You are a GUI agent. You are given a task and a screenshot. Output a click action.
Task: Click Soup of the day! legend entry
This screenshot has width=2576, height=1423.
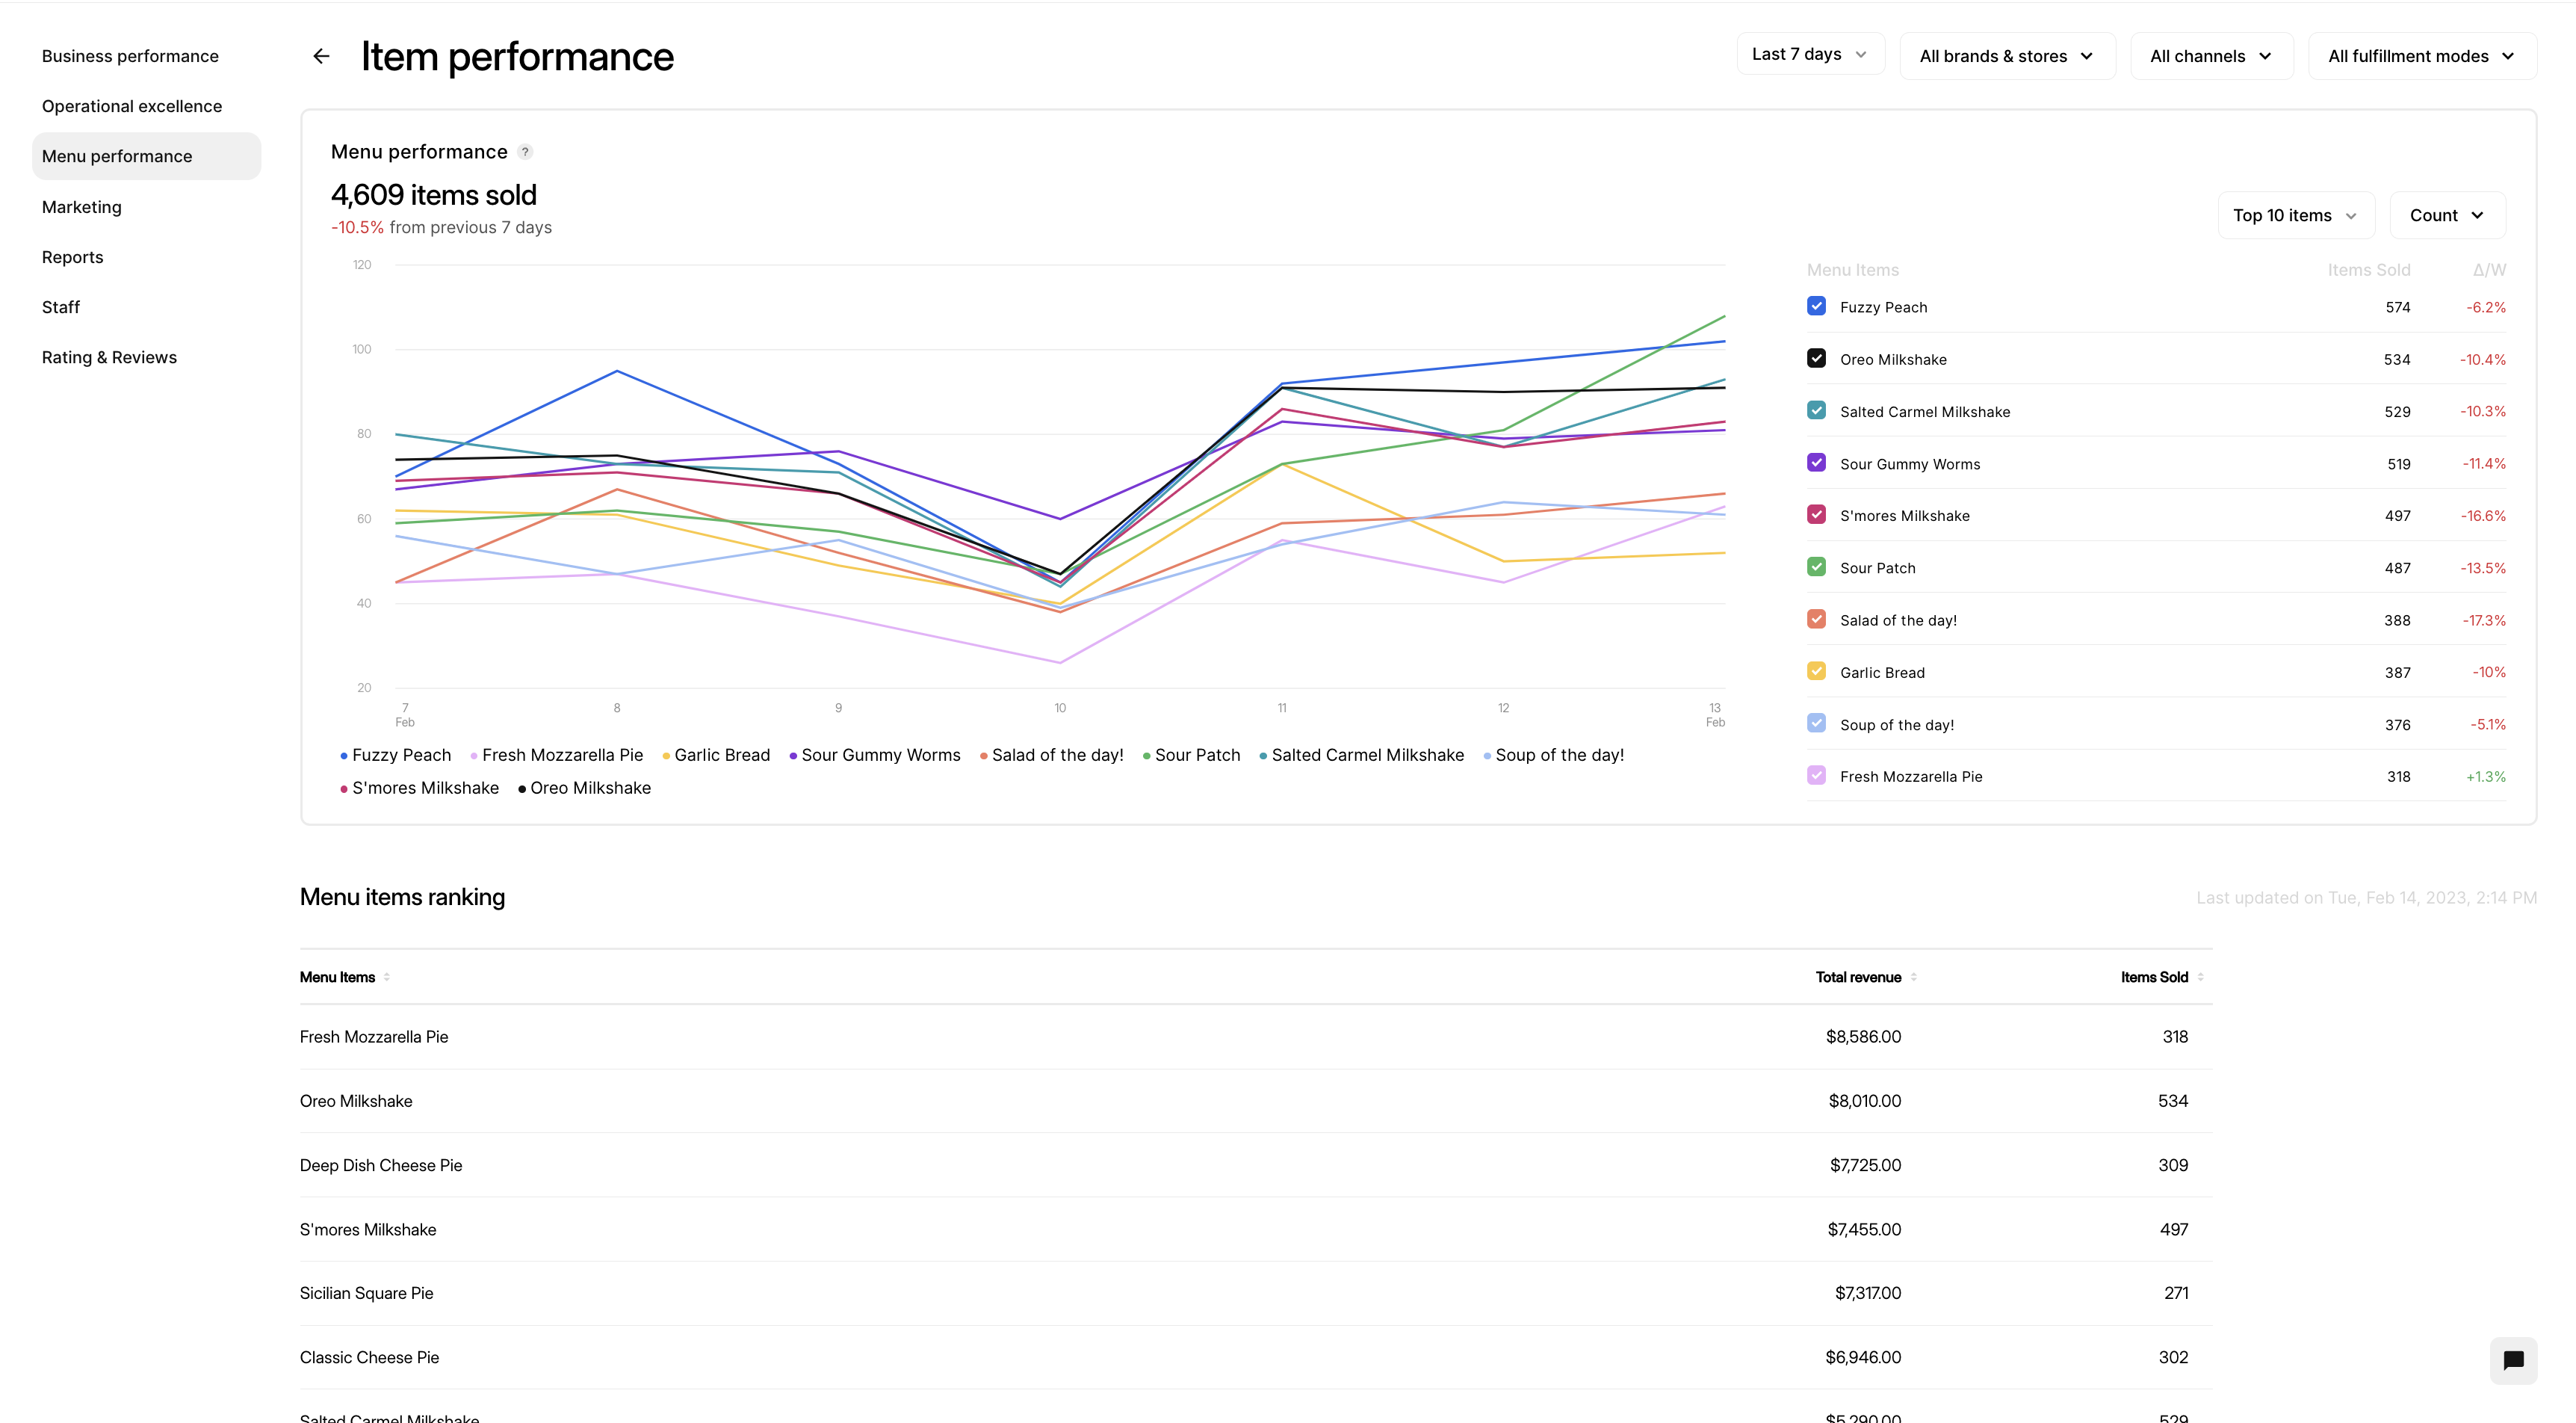1554,755
